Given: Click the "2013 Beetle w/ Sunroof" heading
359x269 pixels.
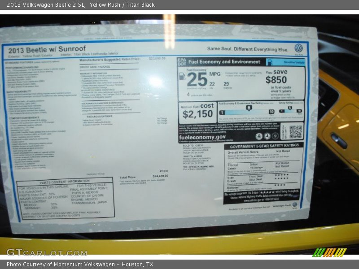Looking at the screenshot, I should (x=47, y=49).
